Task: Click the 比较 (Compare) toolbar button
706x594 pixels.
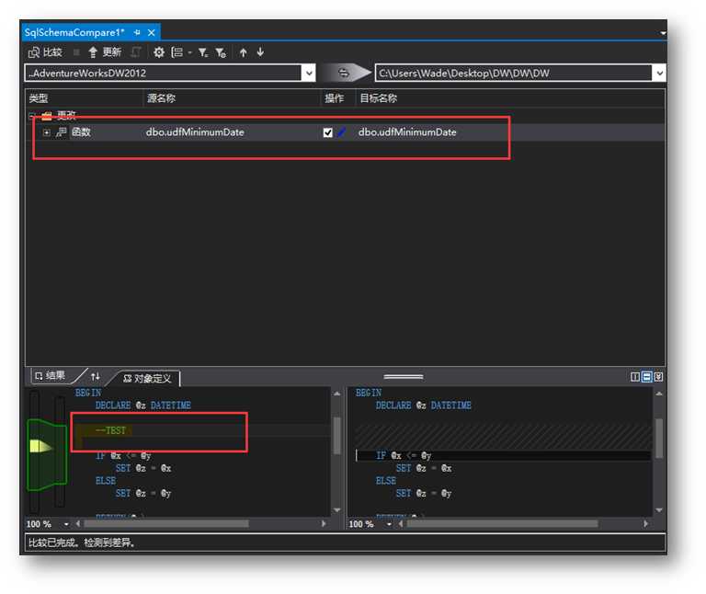Action: (44, 52)
